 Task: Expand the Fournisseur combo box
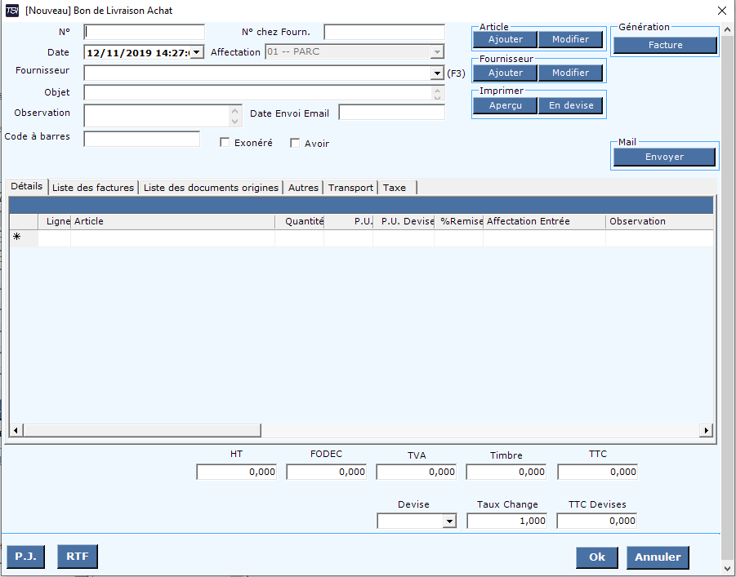pos(437,73)
